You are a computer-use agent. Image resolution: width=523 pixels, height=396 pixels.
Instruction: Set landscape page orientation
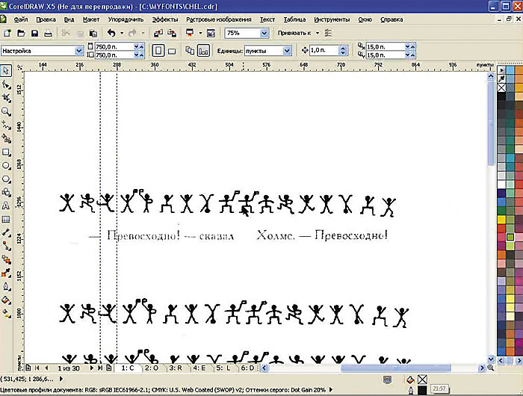[x=172, y=51]
